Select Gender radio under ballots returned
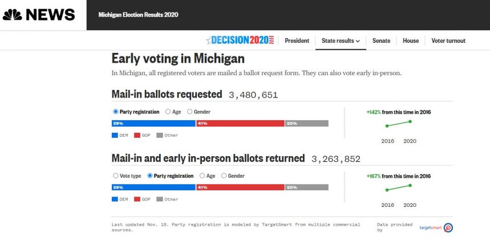The height and width of the screenshot is (245, 490). tap(224, 176)
